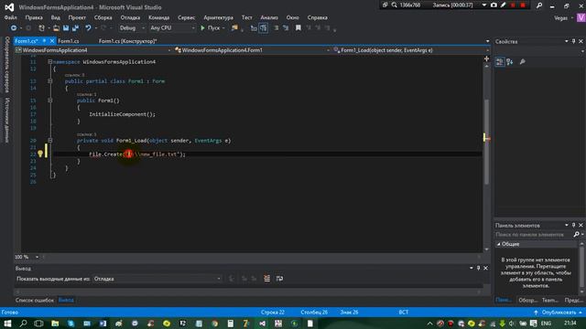Switch to the Team... panel tab
Viewport: 586px width, 329px height.
550,300
